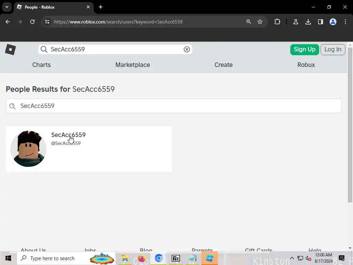Focus the People Results search field
This screenshot has height=265, width=353.
tap(174, 106)
